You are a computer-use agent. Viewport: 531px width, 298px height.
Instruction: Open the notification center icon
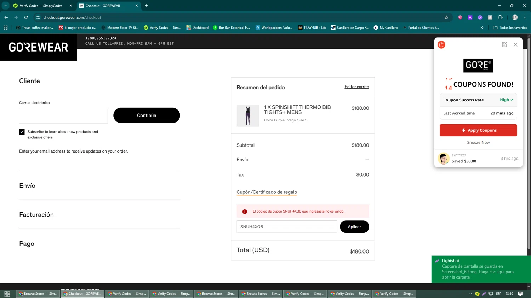[x=520, y=294]
